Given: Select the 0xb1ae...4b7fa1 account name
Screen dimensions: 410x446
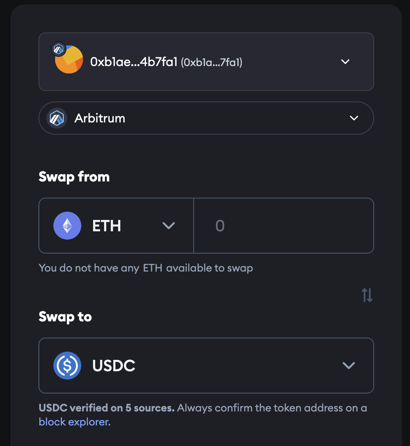Looking at the screenshot, I should (133, 62).
